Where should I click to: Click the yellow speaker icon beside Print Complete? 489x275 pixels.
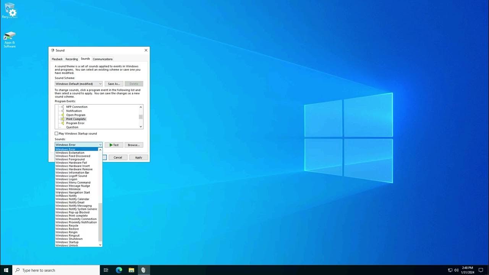coord(63,119)
